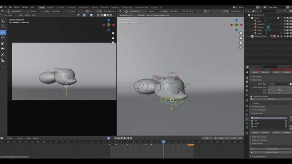Toggle X-ray mode in left viewport header
The image size is (292, 164).
click(x=98, y=15)
